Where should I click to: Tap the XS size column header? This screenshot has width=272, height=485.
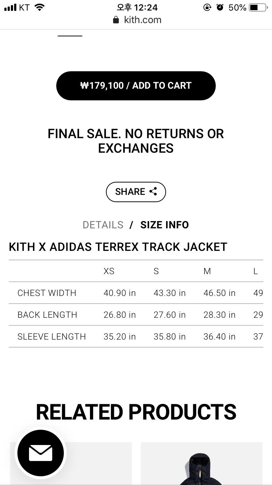109,271
